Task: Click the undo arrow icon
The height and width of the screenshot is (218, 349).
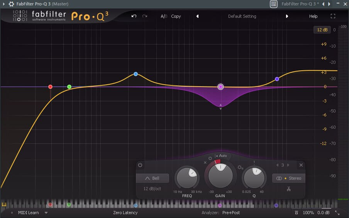Action: pos(134,16)
